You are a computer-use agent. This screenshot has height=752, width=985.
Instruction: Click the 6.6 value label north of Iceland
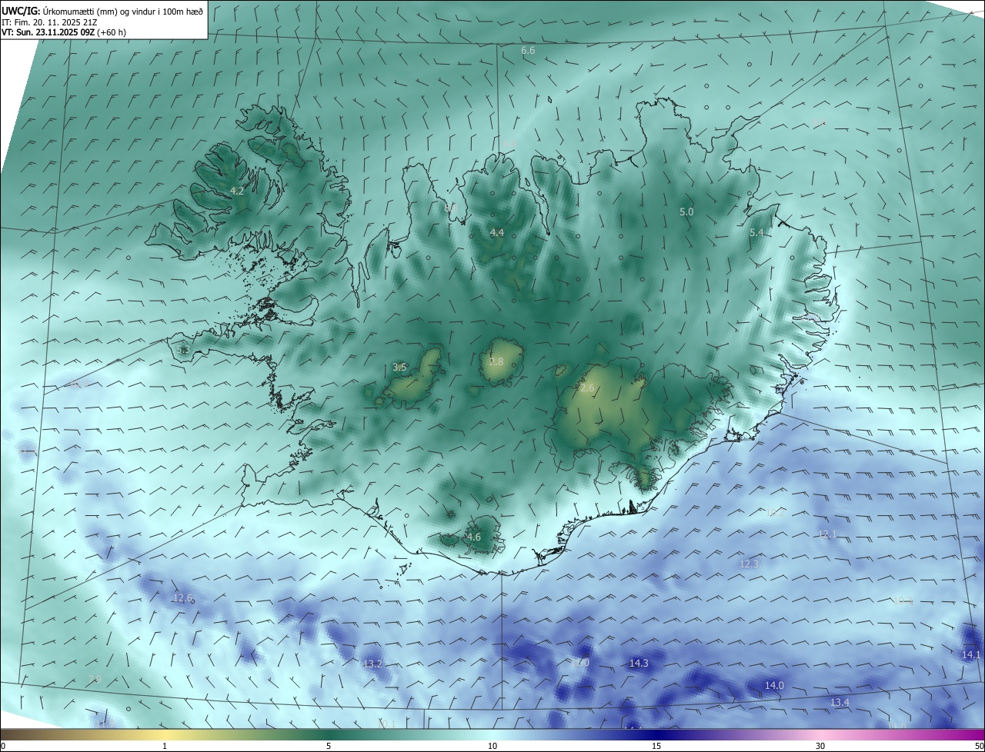528,50
